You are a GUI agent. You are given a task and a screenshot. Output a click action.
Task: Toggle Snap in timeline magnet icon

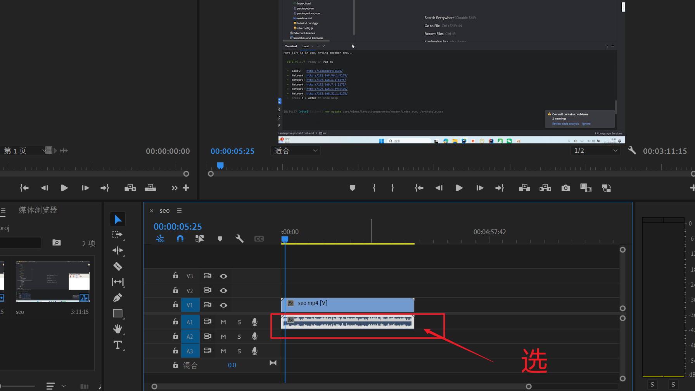(x=180, y=239)
